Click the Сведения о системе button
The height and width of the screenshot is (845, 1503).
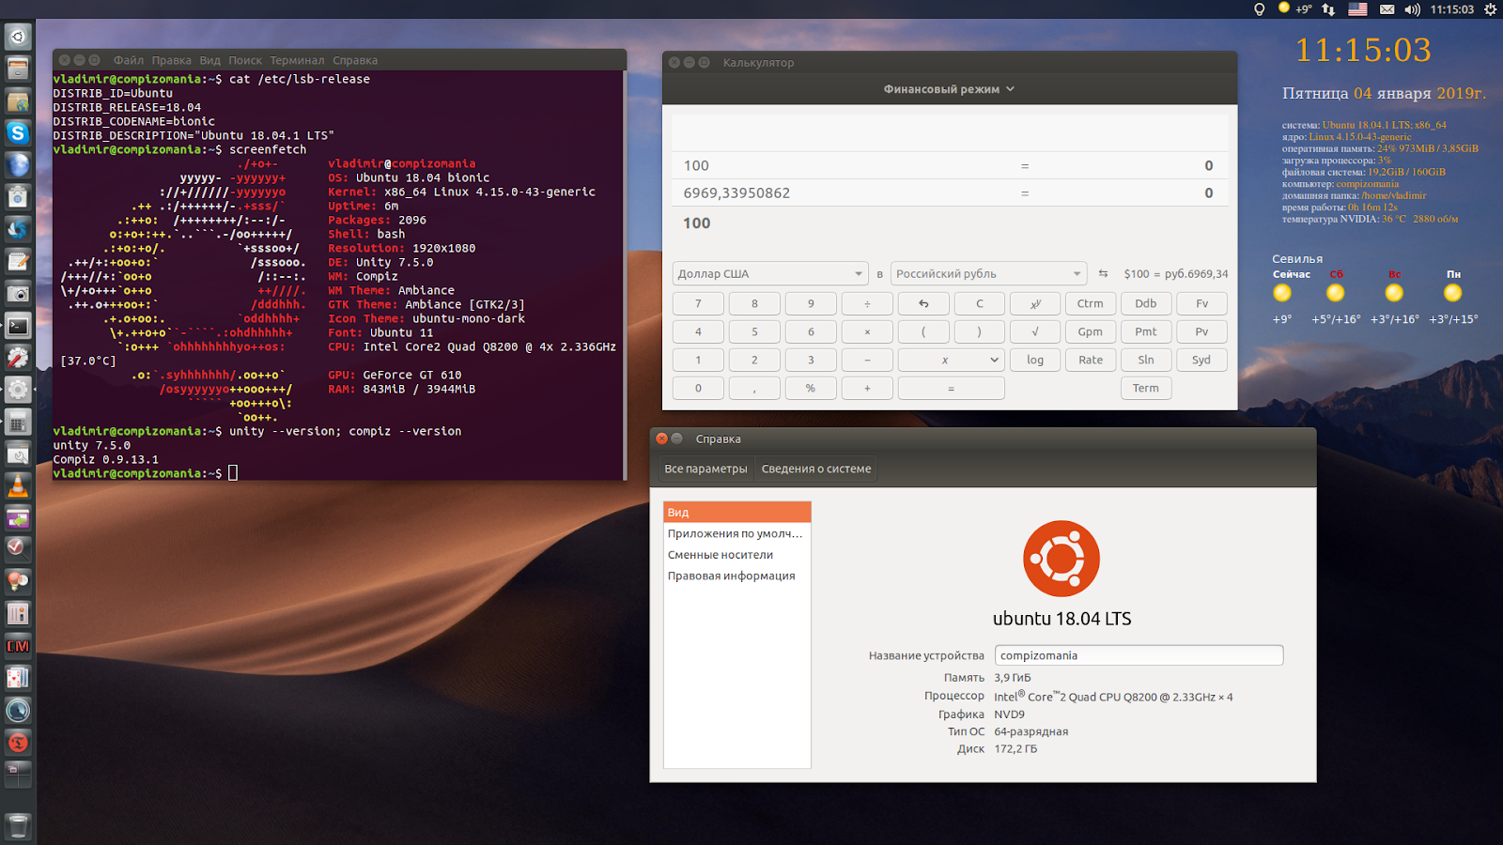pyautogui.click(x=815, y=469)
